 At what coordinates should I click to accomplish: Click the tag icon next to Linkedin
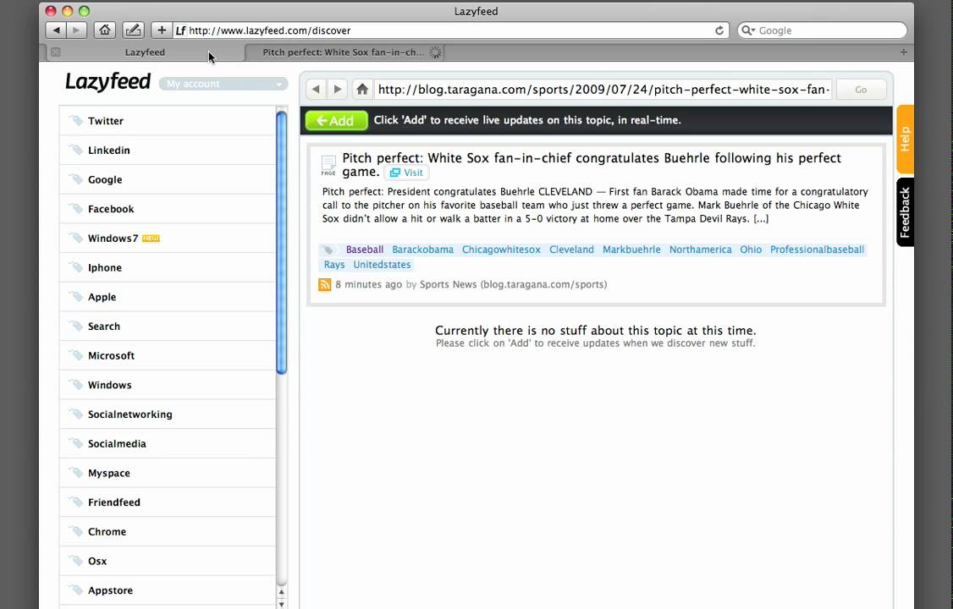76,150
